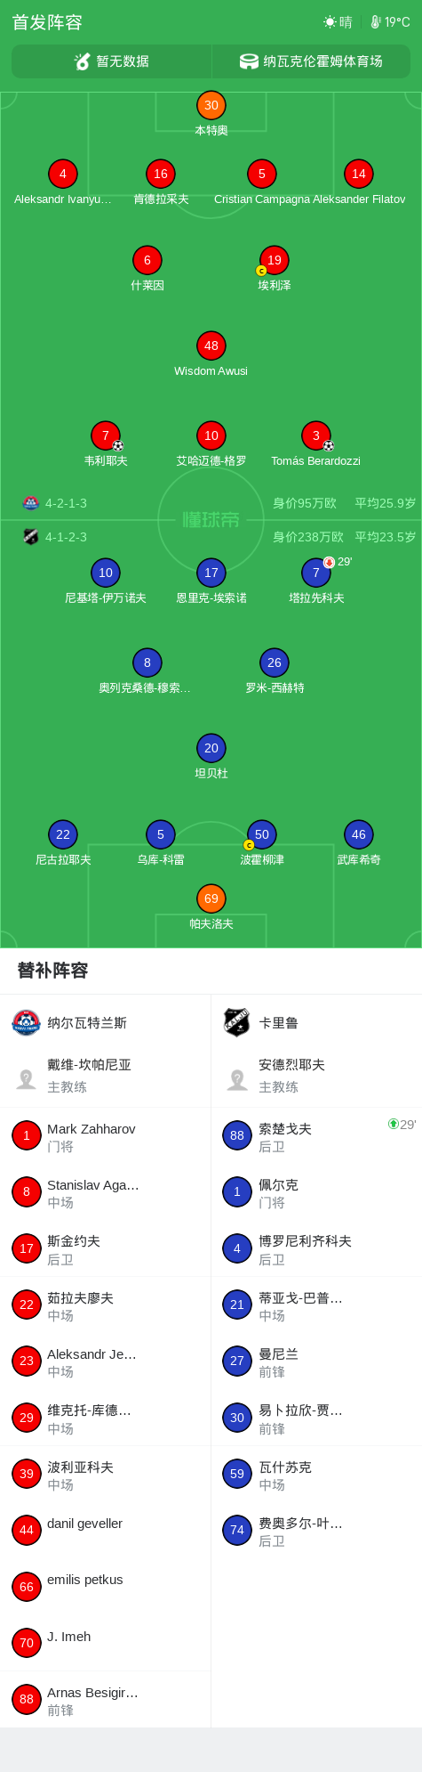The height and width of the screenshot is (1772, 422).
Task: Tap the referee whistle icon
Action: point(83,61)
